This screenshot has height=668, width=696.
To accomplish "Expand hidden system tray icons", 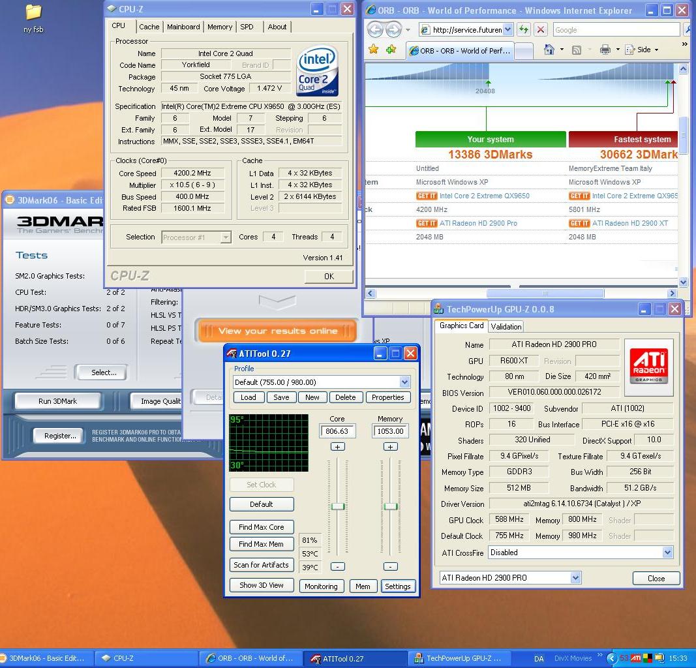I will (612, 658).
